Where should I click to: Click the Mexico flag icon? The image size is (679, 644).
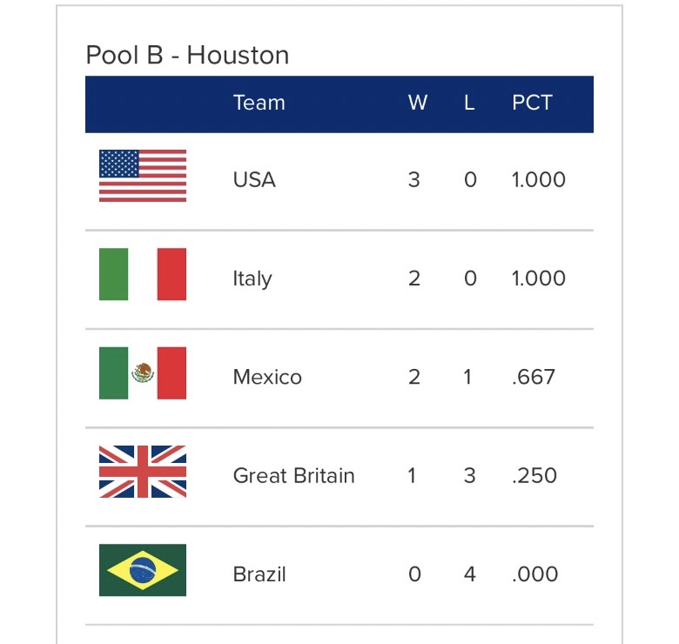point(143,373)
